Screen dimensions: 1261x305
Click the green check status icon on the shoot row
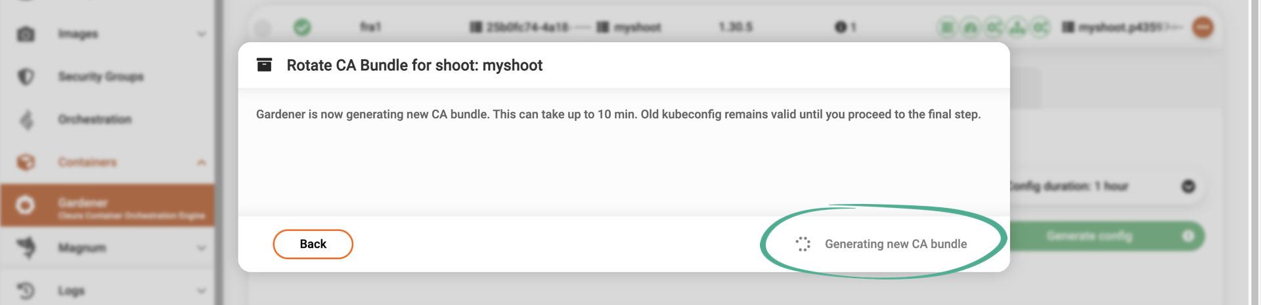coord(302,27)
